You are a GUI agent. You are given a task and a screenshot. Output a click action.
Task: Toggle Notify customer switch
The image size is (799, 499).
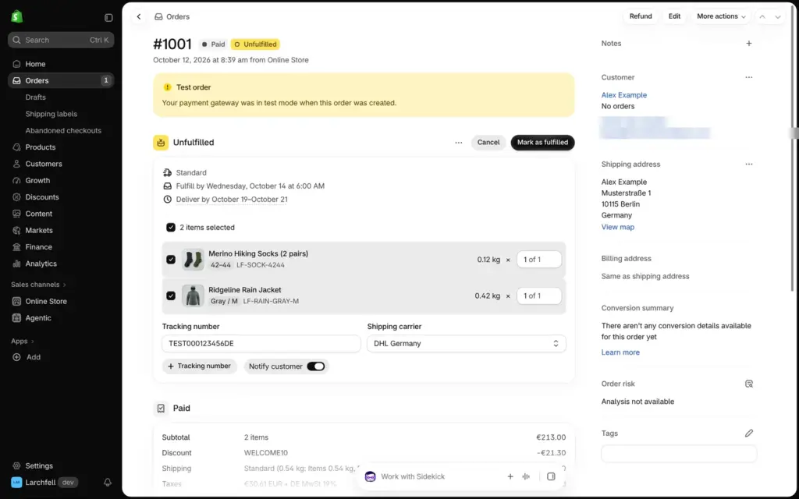[316, 366]
